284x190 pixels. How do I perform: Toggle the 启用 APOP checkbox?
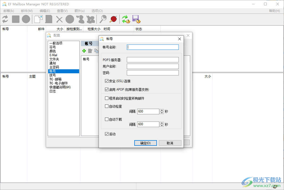pyautogui.click(x=107, y=90)
